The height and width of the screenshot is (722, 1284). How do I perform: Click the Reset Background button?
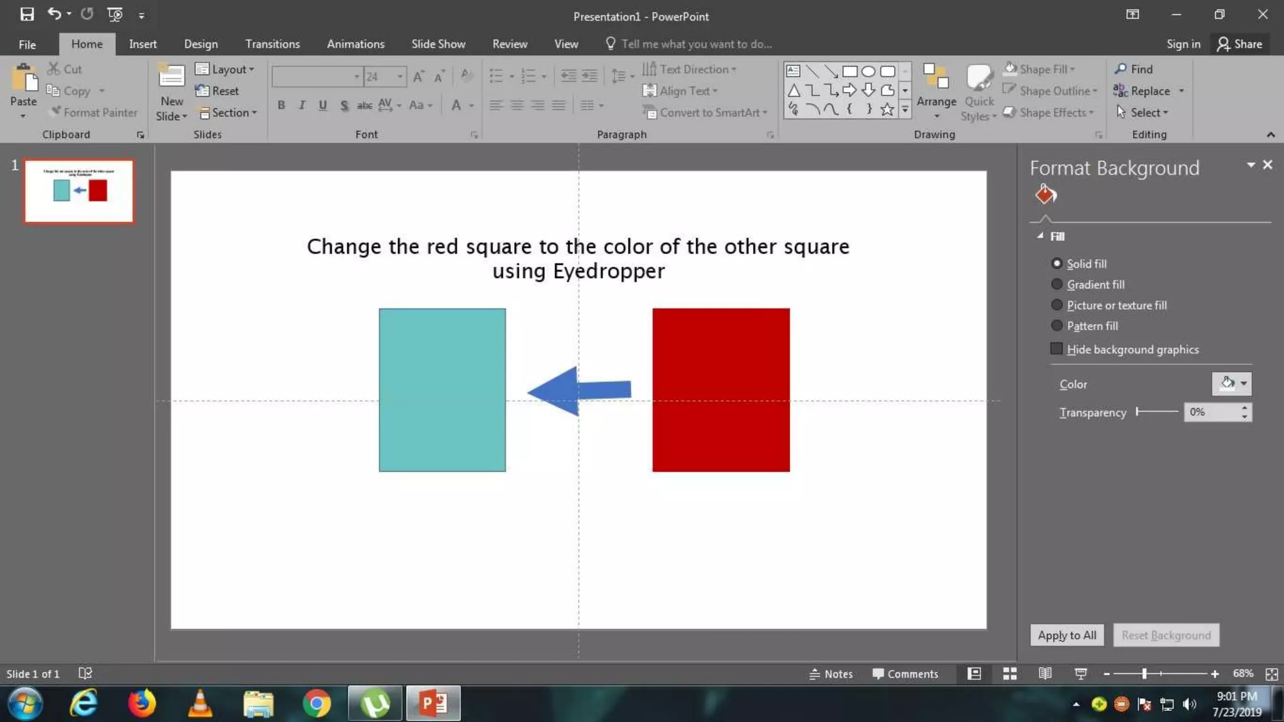point(1166,635)
